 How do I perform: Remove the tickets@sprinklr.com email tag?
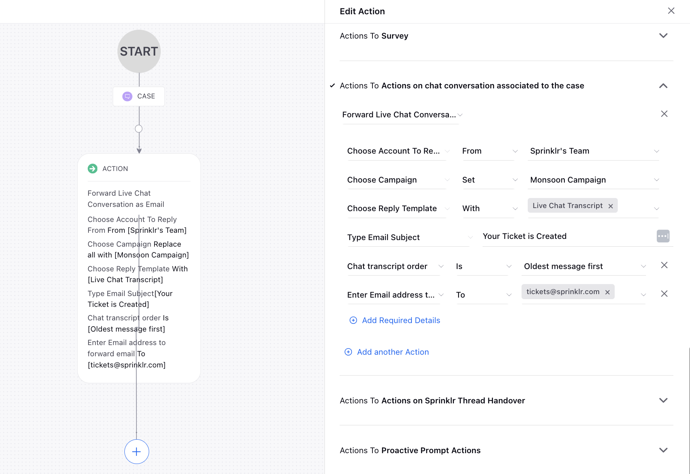pyautogui.click(x=607, y=292)
